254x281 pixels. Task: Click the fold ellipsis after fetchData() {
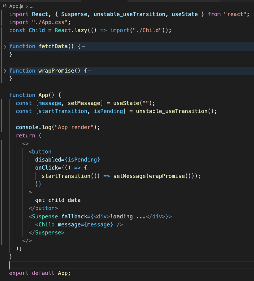point(83,47)
